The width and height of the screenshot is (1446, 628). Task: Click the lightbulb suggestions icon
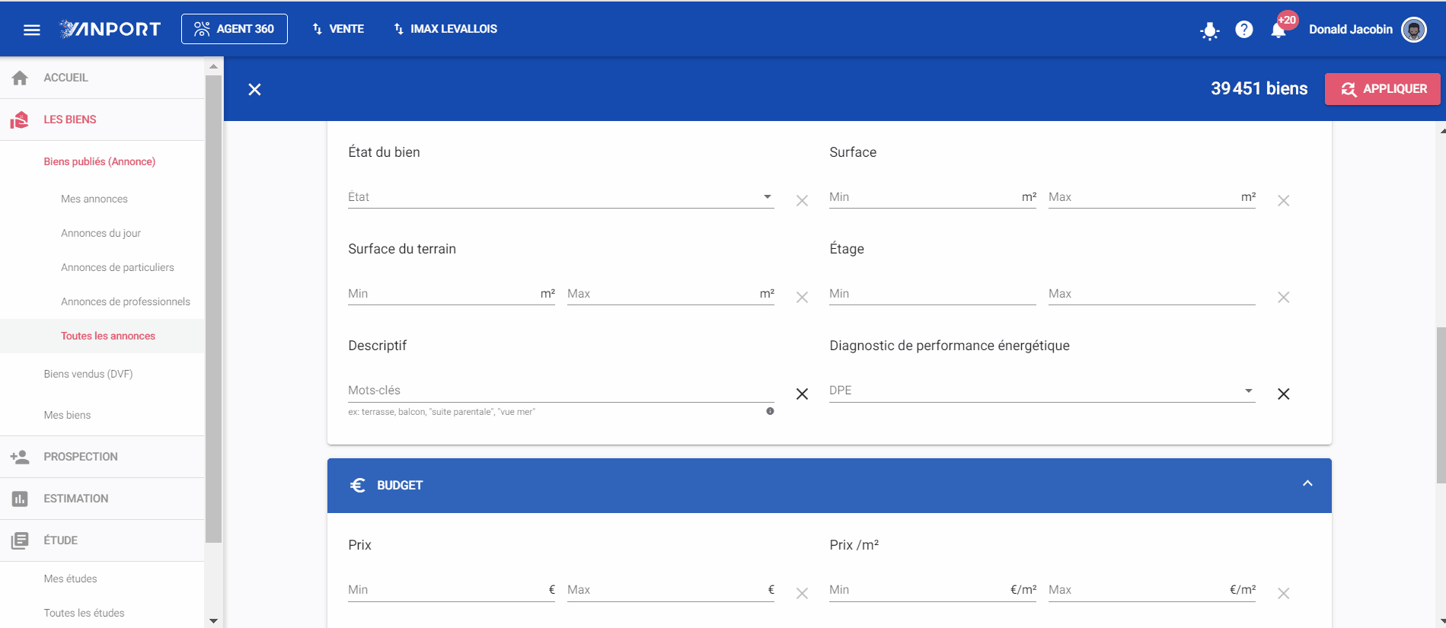(x=1209, y=30)
